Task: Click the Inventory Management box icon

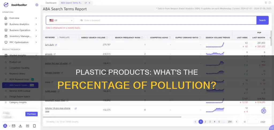Action: coord(6,36)
